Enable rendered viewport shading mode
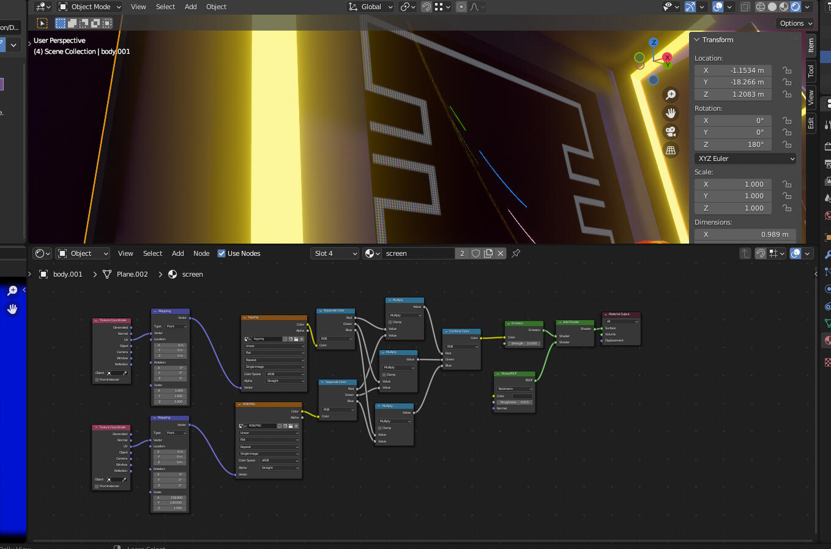 [x=796, y=7]
